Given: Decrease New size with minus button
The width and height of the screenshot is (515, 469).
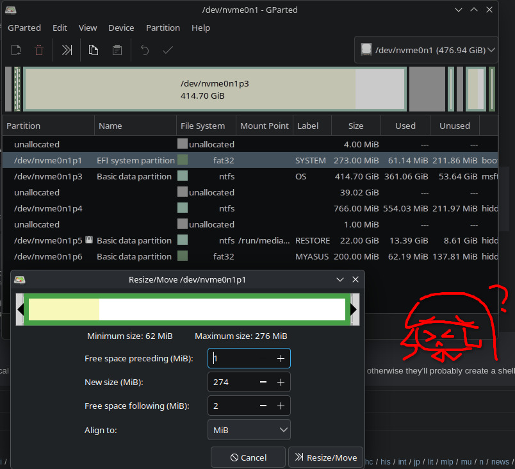Looking at the screenshot, I should pos(263,382).
